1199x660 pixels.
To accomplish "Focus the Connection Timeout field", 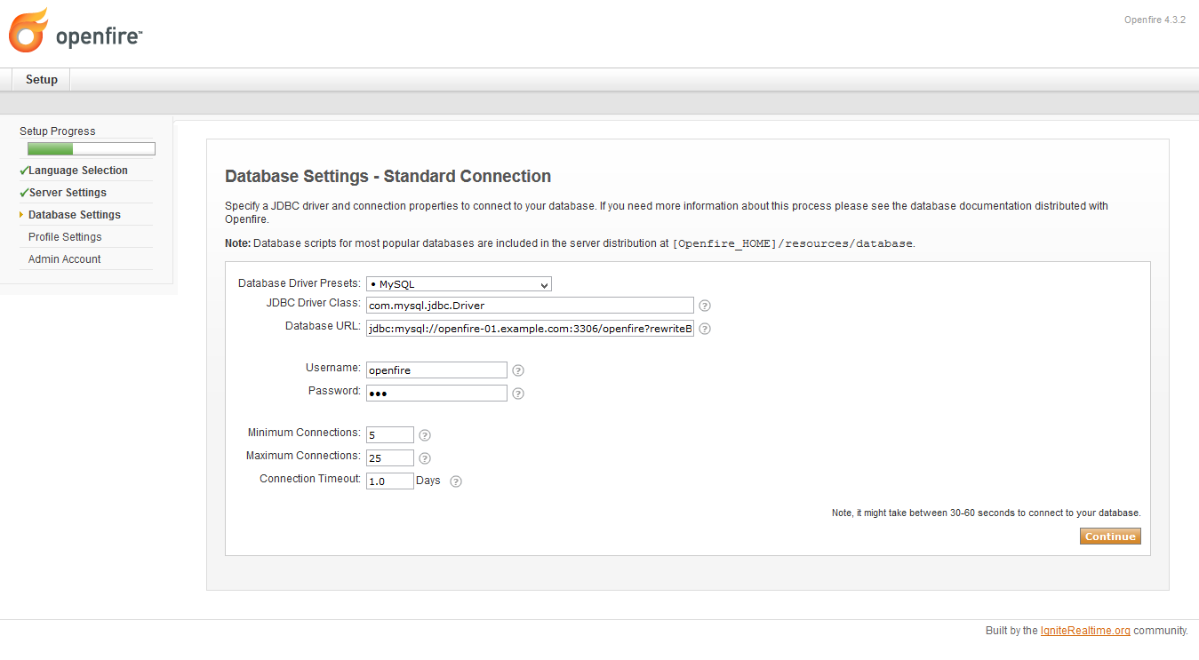I will (390, 481).
